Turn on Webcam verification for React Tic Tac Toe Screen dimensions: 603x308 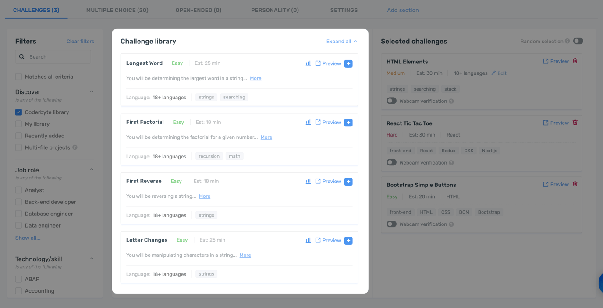point(391,162)
